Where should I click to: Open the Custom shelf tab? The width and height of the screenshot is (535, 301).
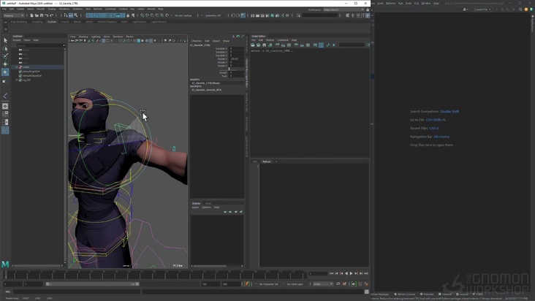[x=52, y=22]
